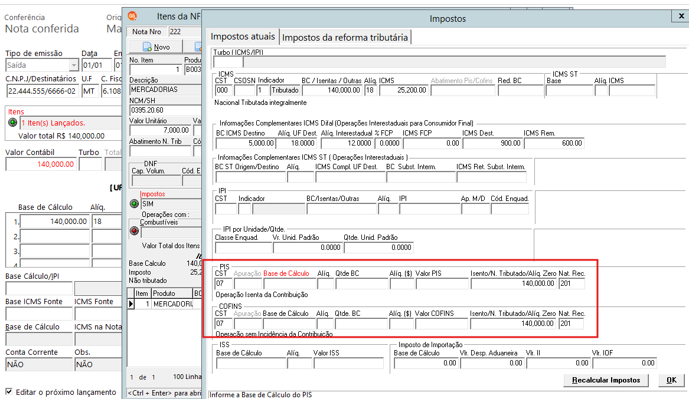The width and height of the screenshot is (689, 399).
Task: Switch to Impostos atuais tab
Action: [x=243, y=37]
